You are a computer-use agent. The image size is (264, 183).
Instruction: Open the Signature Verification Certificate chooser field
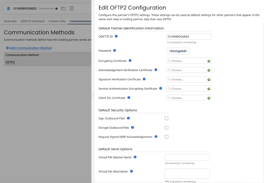coord(189,79)
